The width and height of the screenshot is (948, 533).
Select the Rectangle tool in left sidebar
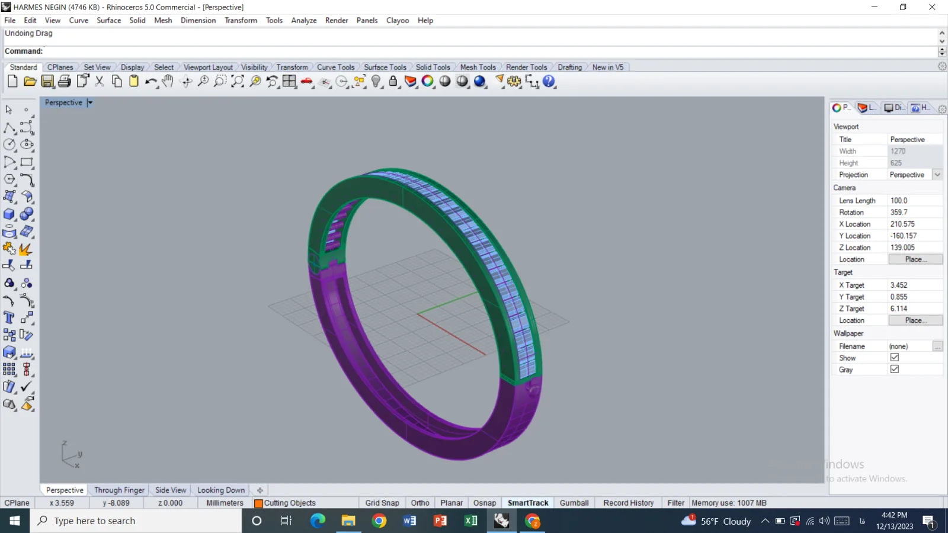[x=27, y=162]
